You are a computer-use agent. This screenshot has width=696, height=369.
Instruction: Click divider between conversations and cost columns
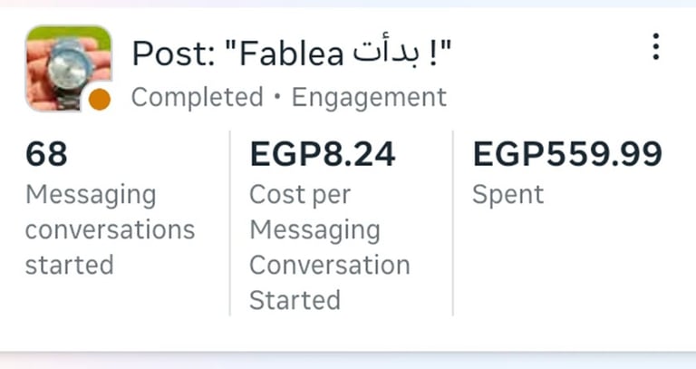(x=230, y=223)
